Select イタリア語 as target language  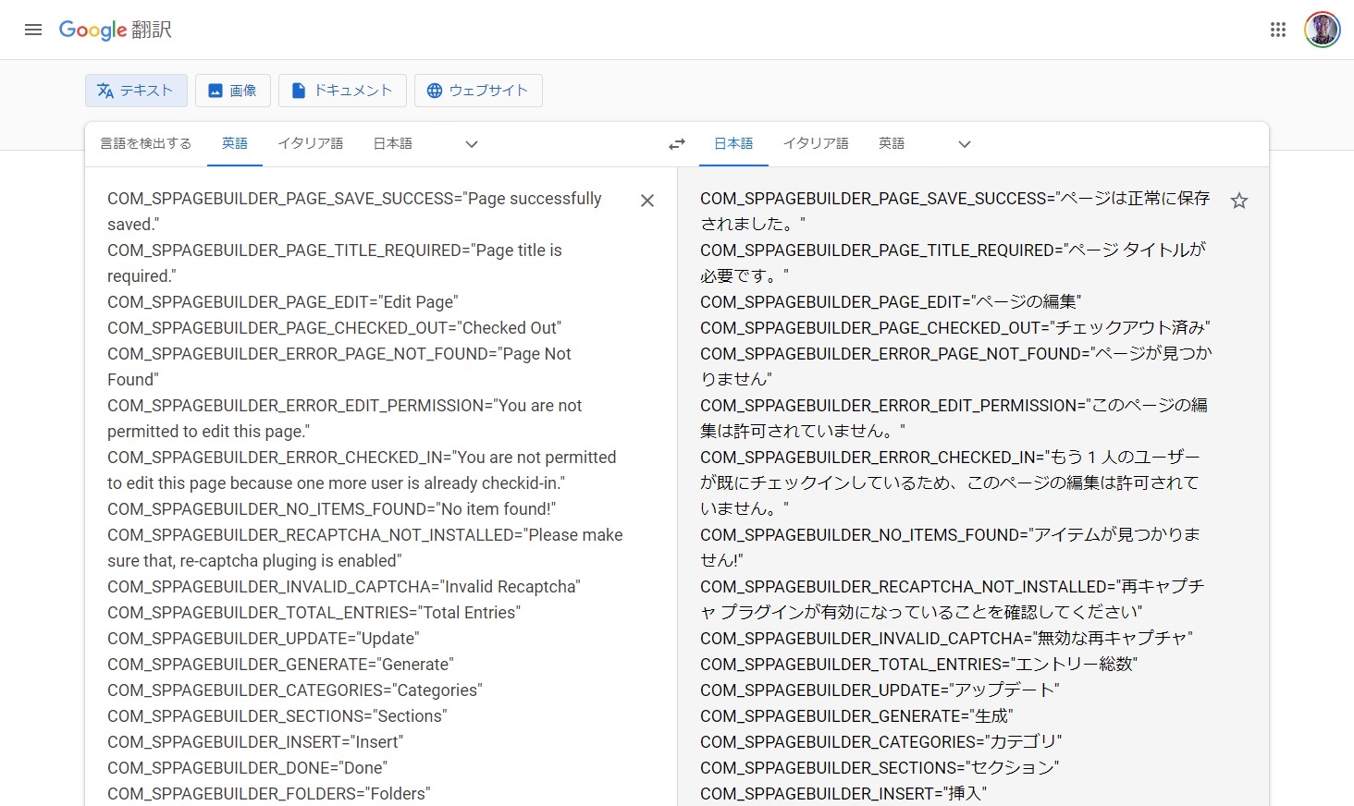click(x=816, y=143)
